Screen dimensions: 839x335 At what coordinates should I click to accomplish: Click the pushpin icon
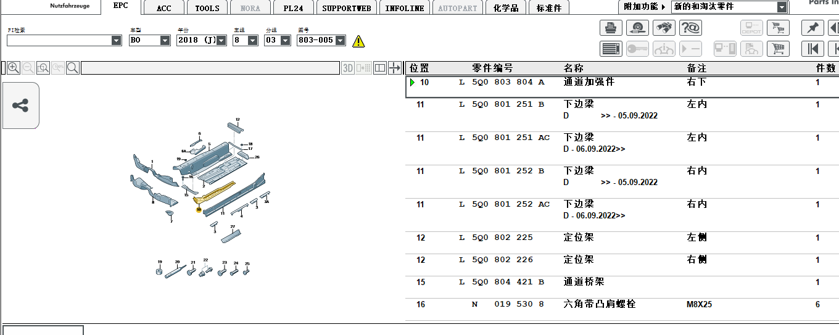click(x=812, y=28)
